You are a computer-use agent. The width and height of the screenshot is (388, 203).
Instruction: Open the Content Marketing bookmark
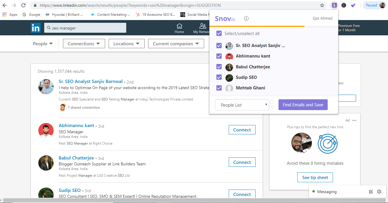(110, 14)
